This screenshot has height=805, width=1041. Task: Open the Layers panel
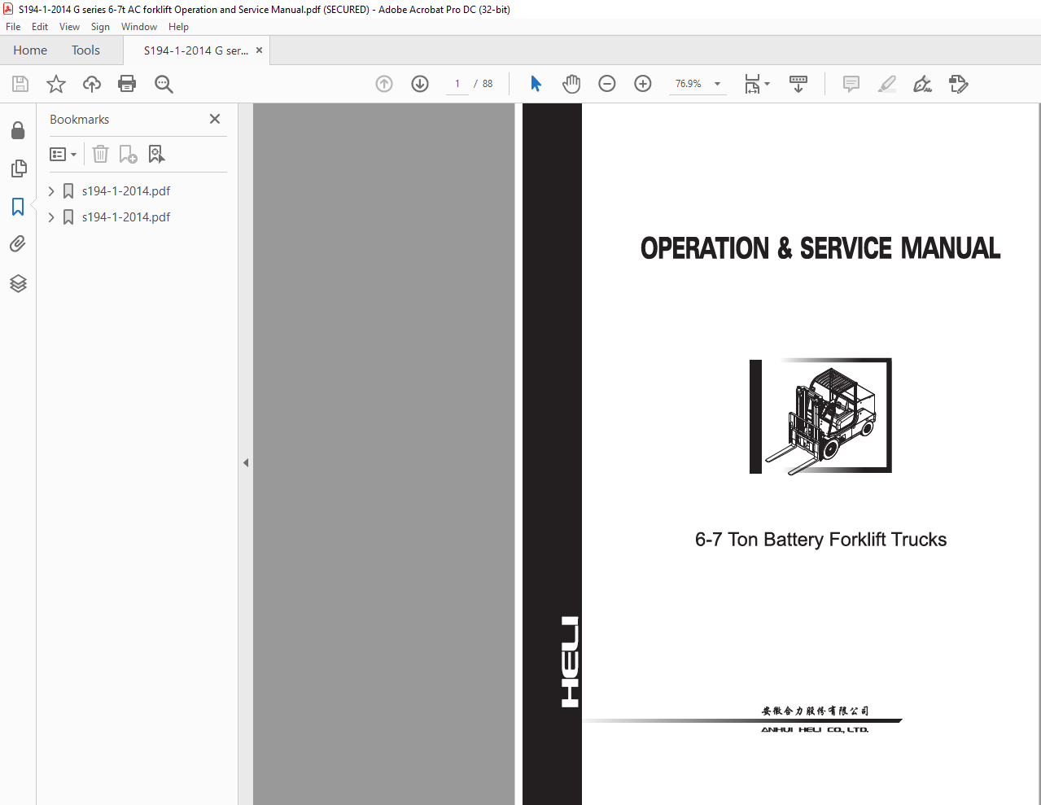18,283
